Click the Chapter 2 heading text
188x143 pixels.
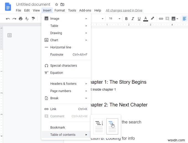pyautogui.click(x=119, y=105)
